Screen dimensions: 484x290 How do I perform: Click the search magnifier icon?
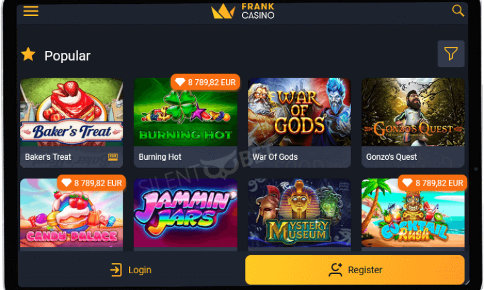click(458, 10)
